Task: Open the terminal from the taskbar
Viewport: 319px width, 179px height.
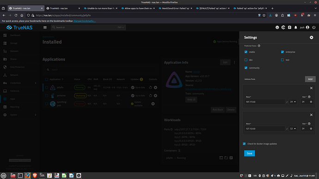Action: (20, 175)
